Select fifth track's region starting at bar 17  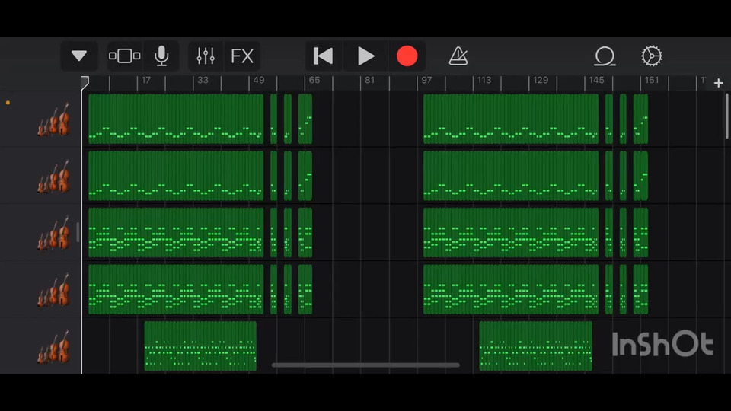pos(200,346)
